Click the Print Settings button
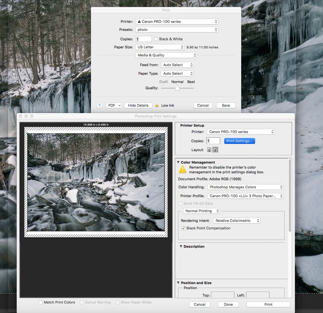323x313 pixels. (240, 141)
